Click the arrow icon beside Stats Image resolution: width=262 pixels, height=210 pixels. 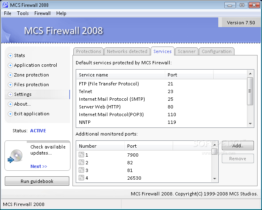[x=10, y=55]
